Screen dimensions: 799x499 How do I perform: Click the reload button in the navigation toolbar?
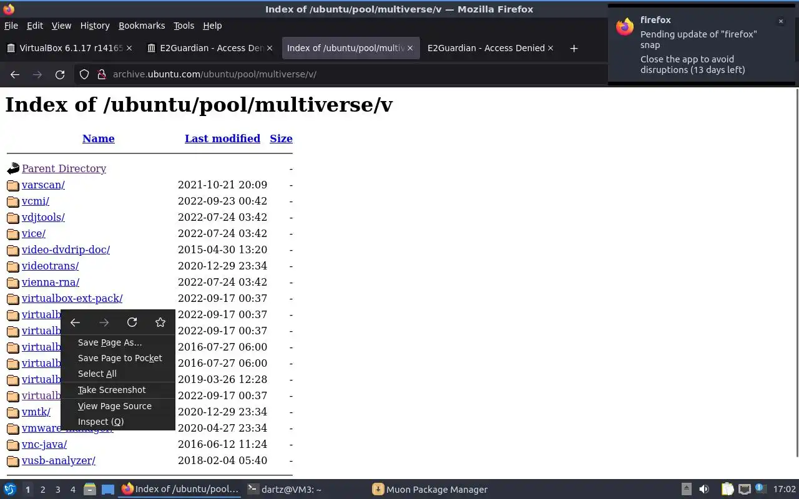click(60, 74)
